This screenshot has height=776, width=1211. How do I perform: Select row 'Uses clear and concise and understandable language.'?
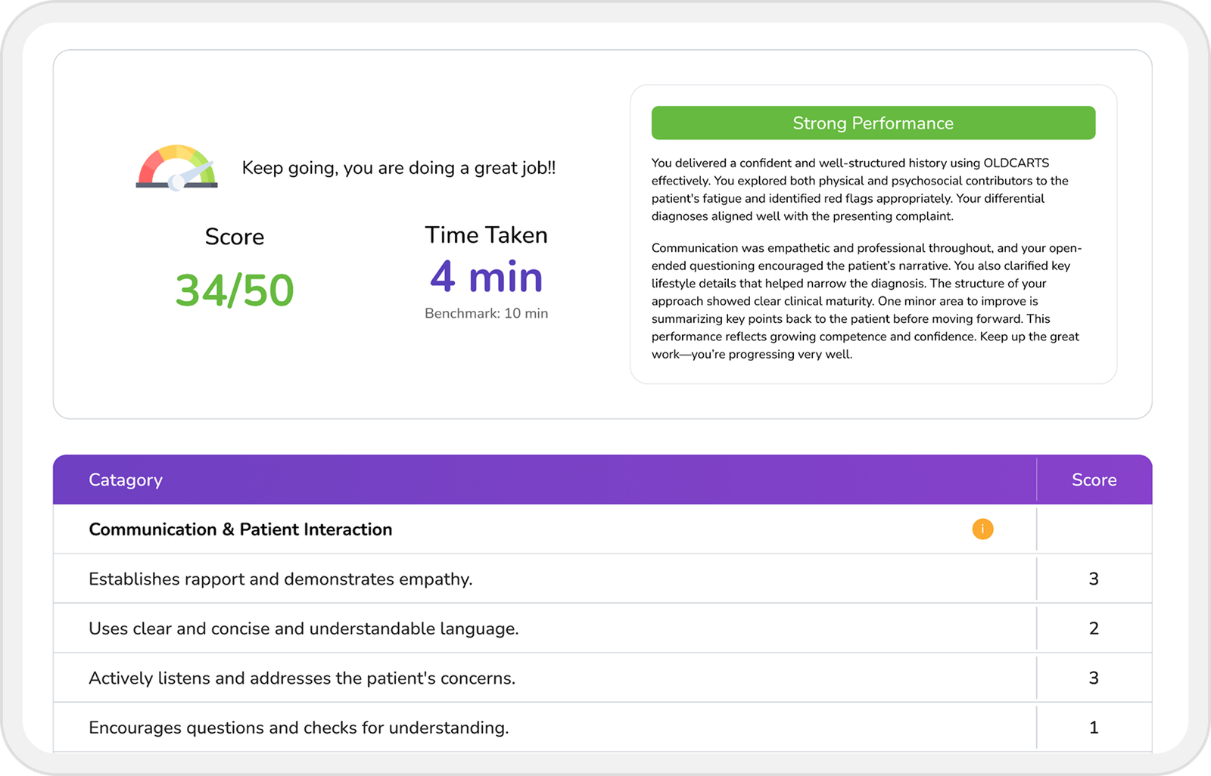pyautogui.click(x=602, y=629)
